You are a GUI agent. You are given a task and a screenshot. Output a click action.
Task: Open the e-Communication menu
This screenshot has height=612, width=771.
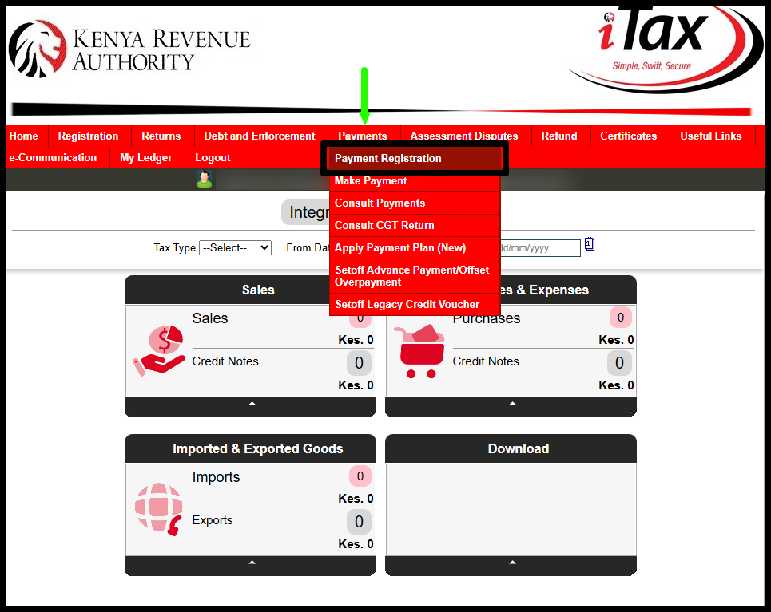click(x=53, y=158)
